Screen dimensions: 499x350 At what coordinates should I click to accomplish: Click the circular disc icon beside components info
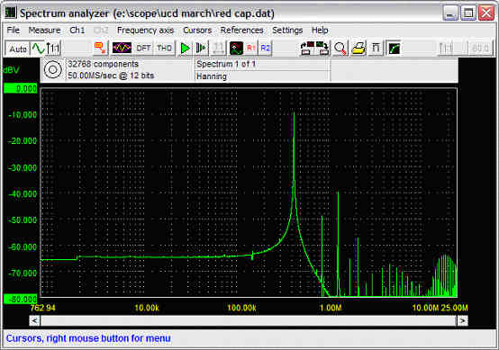pyautogui.click(x=53, y=69)
